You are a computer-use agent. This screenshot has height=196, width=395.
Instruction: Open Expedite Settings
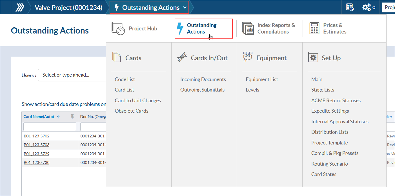click(x=330, y=111)
